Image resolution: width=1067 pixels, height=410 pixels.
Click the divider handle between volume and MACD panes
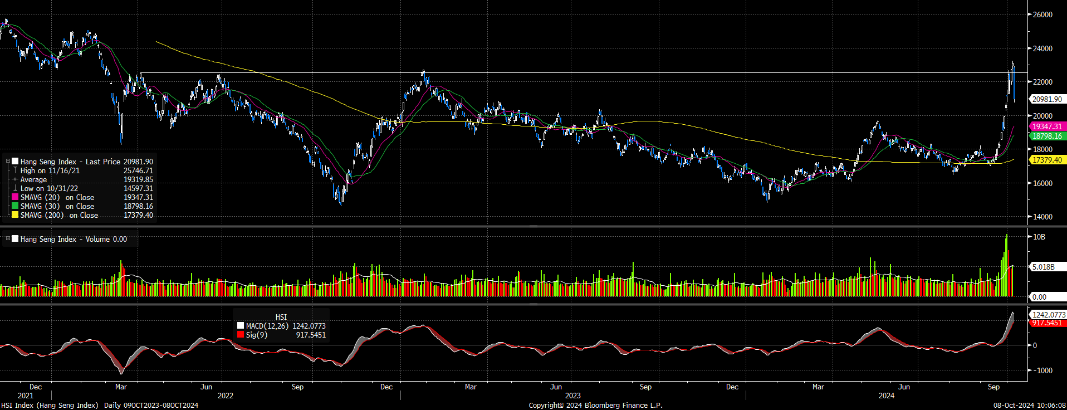533,304
